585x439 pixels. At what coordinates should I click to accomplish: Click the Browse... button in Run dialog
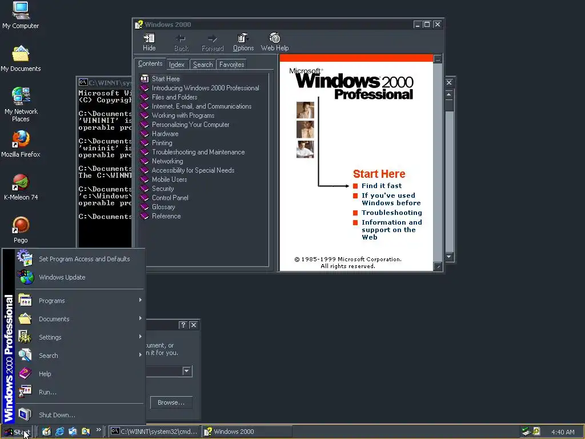pyautogui.click(x=171, y=402)
